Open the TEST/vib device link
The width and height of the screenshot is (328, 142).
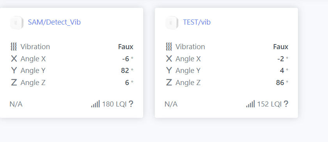point(197,22)
